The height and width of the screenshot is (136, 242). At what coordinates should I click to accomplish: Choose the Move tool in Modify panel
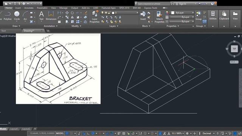pos(67,13)
